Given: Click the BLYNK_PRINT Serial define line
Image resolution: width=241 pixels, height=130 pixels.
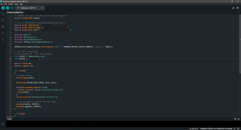Looking at the screenshot, I should point(27,18).
